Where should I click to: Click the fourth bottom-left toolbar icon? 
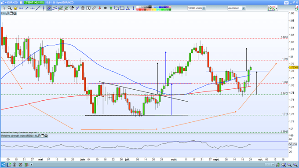[x=20, y=164]
